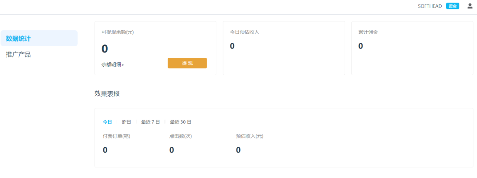This screenshot has width=477, height=178.
Task: Click the value under 累计佣金
Action: (361, 46)
